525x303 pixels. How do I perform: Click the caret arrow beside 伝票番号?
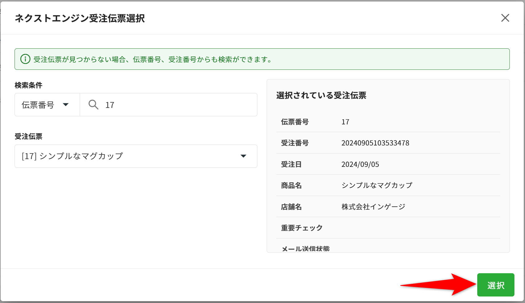click(66, 105)
